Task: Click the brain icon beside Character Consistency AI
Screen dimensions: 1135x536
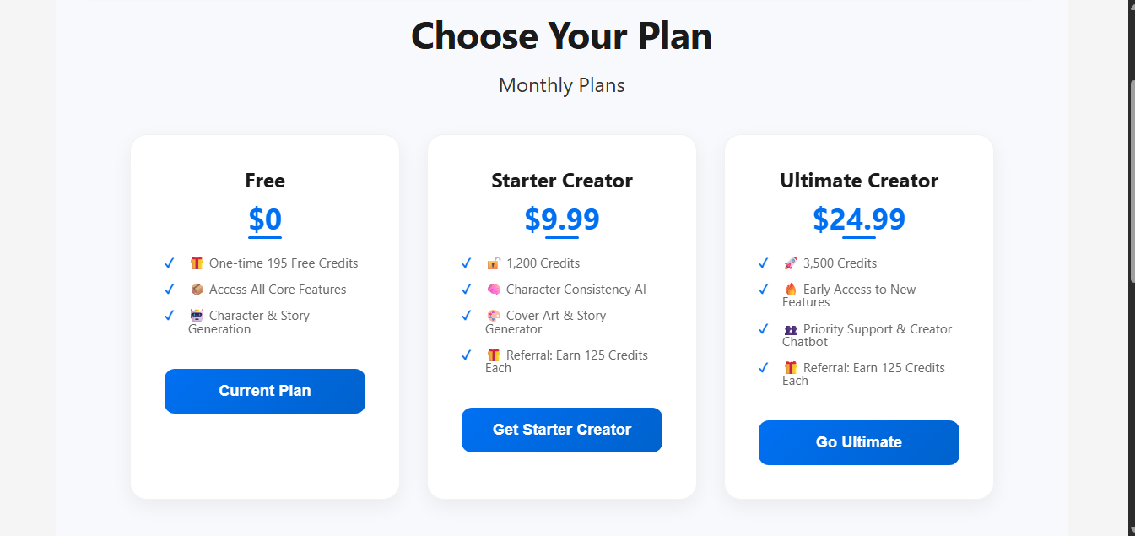Action: [x=494, y=289]
